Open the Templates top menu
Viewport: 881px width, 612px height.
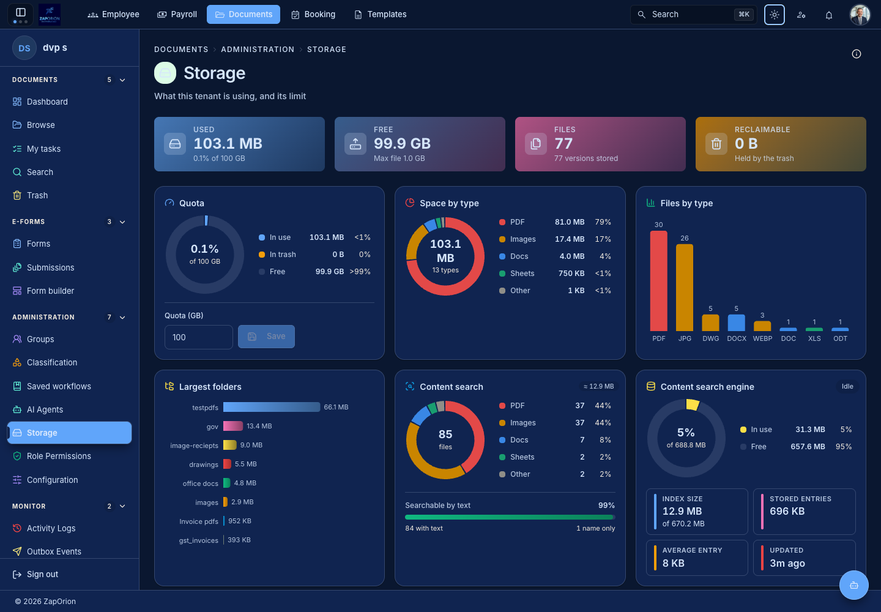point(380,14)
